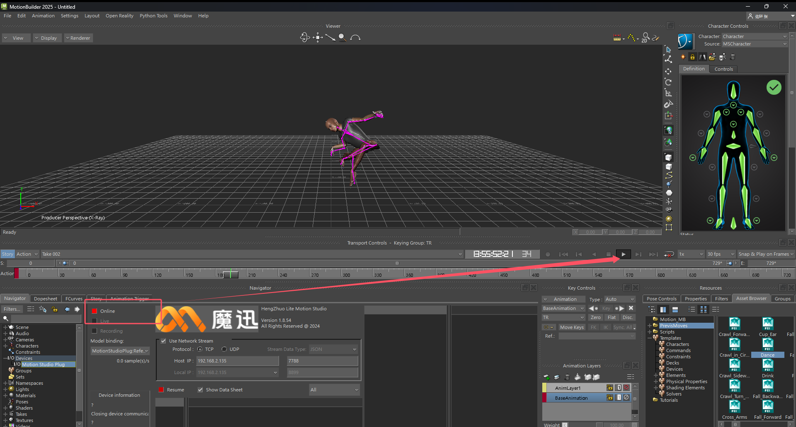Toggle the Online device checkbox
The width and height of the screenshot is (796, 427).
(95, 311)
